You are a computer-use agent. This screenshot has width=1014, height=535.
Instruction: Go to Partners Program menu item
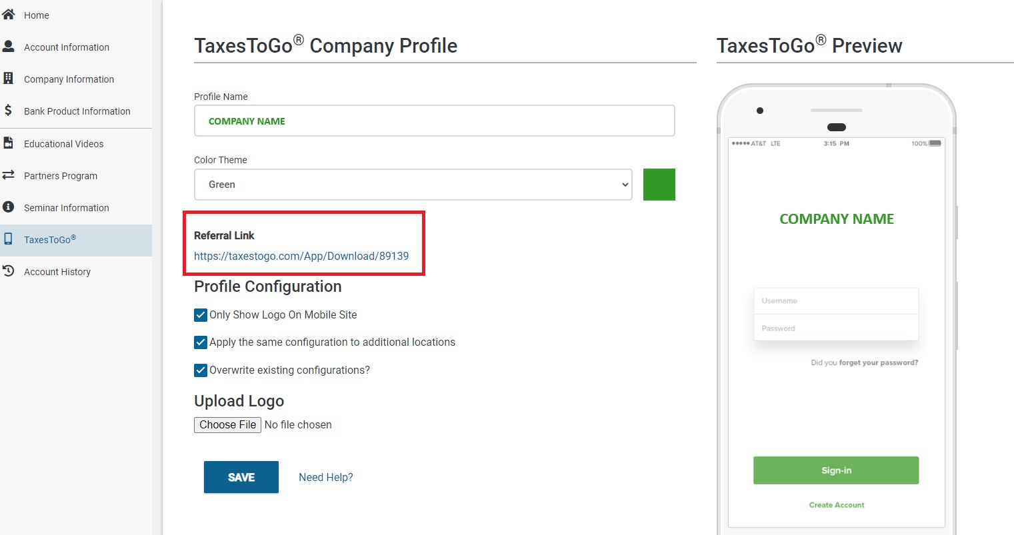coord(61,176)
